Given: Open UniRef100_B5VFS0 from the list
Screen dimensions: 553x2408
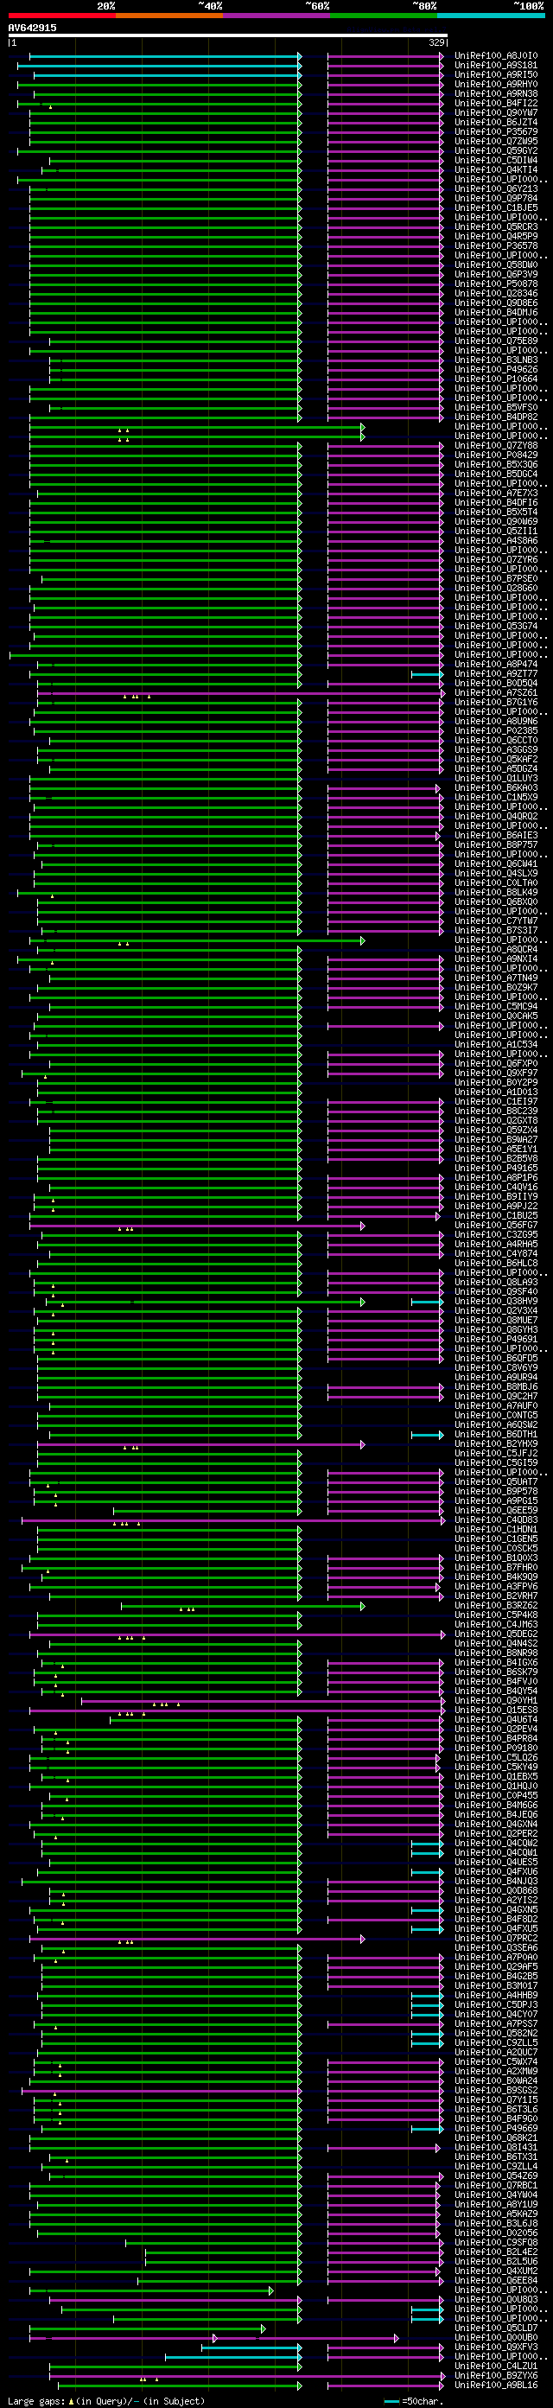Looking at the screenshot, I should pos(496,408).
